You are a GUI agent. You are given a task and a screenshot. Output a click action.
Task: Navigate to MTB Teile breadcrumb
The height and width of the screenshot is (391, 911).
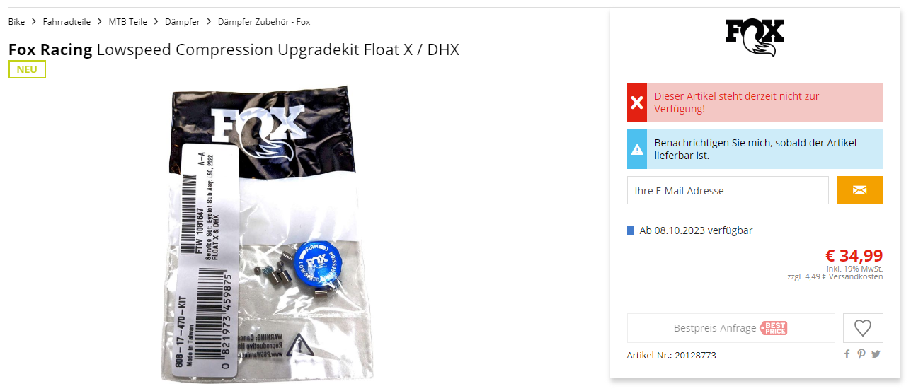pos(128,22)
